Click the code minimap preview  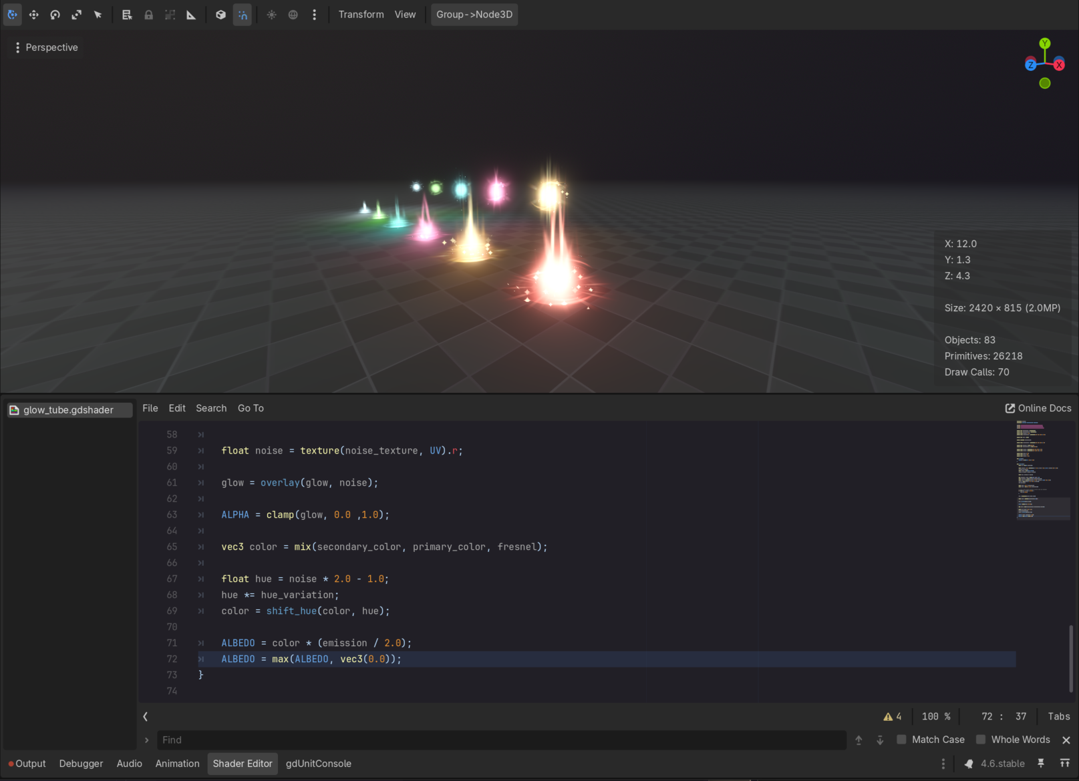click(1043, 470)
